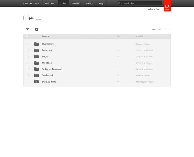Open the Today or Tomorrow folder

point(52,69)
